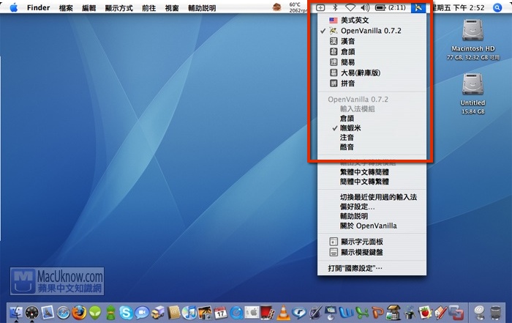512x323 pixels.
Task: Open Transmit truck icon in Dock
Action: tap(158, 313)
